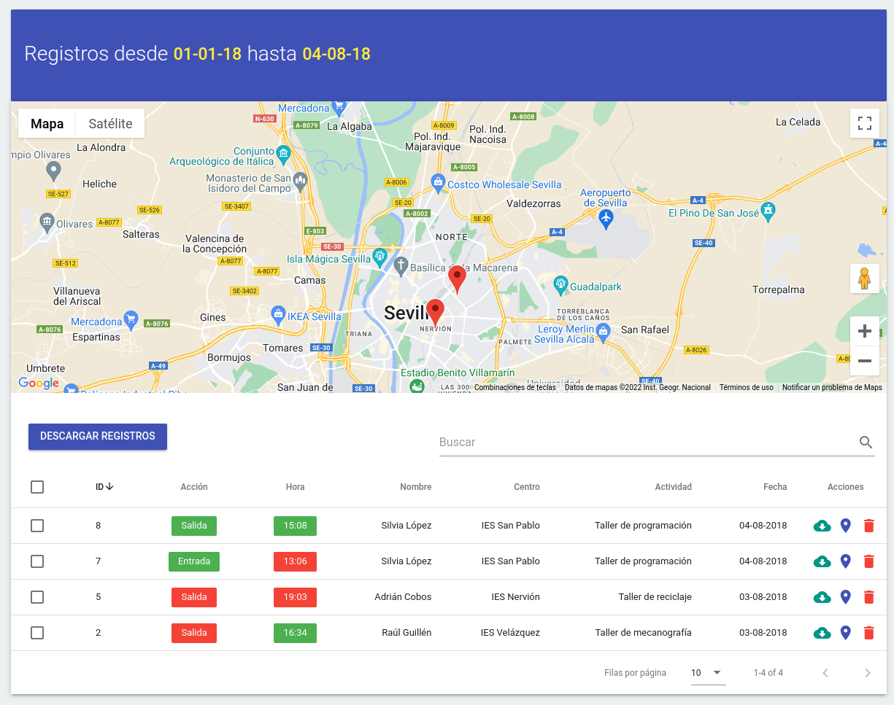The height and width of the screenshot is (705, 894).
Task: Select the checkbox for ID 5
Action: (x=37, y=597)
